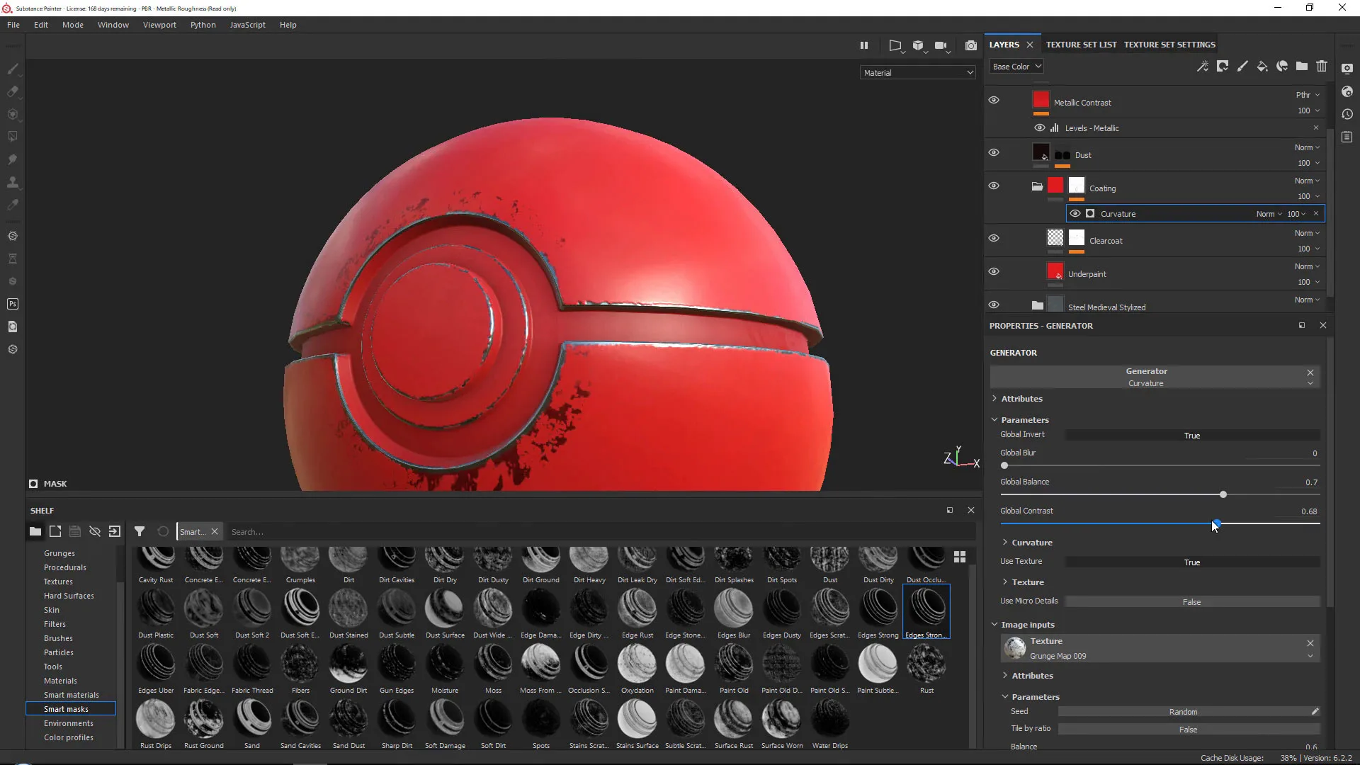Expand the Attributes section under Generator
Image resolution: width=1360 pixels, height=765 pixels.
(x=1021, y=399)
